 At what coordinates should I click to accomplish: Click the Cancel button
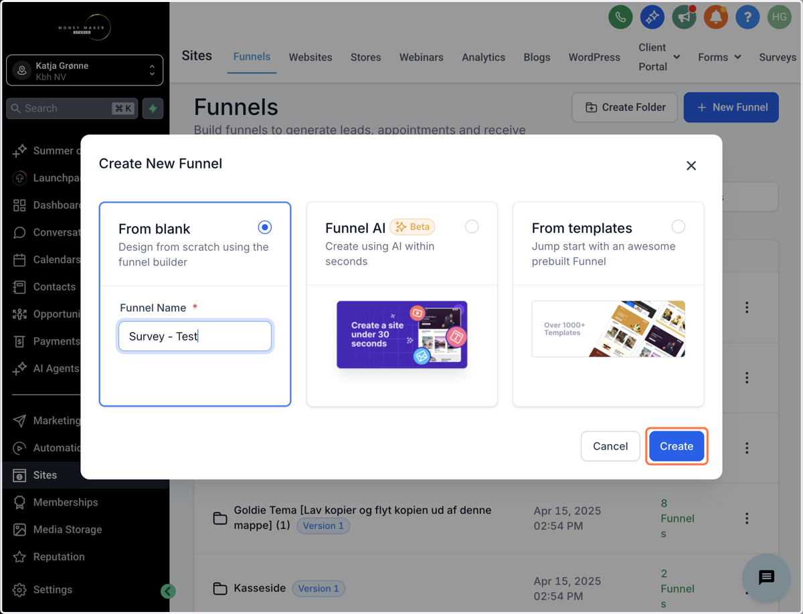[610, 446]
